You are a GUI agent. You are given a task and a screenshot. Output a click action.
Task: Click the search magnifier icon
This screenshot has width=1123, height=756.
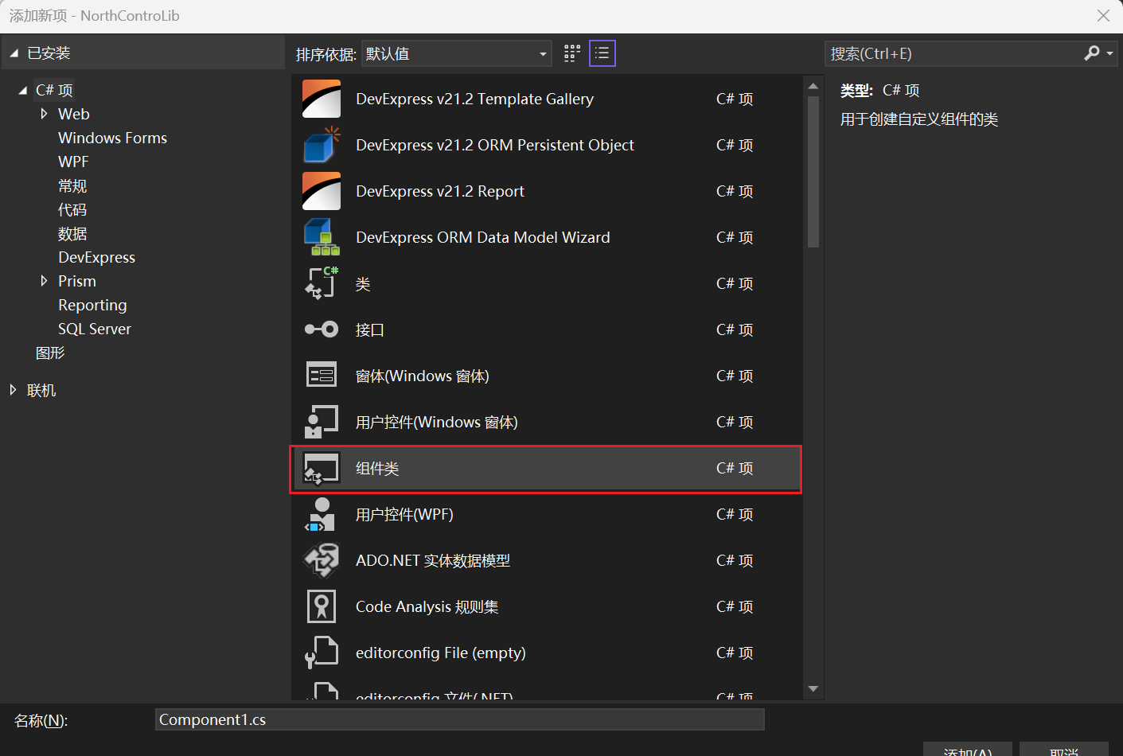click(x=1092, y=53)
